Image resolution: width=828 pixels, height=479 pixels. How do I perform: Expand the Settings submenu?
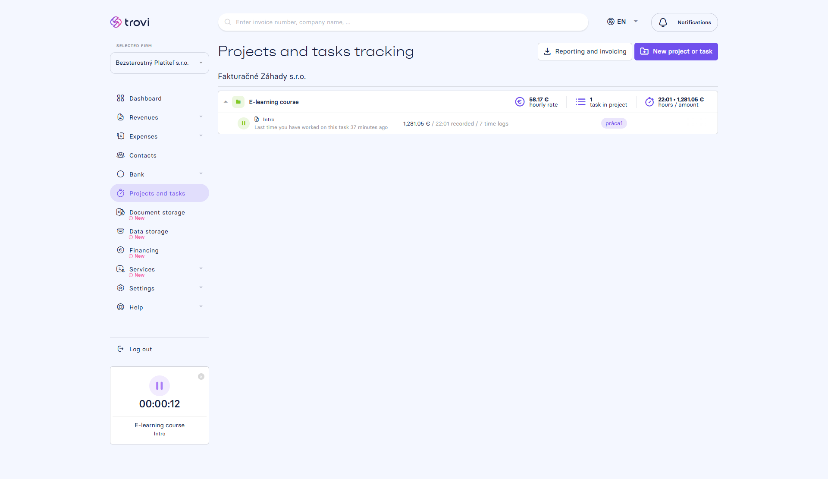click(x=201, y=288)
